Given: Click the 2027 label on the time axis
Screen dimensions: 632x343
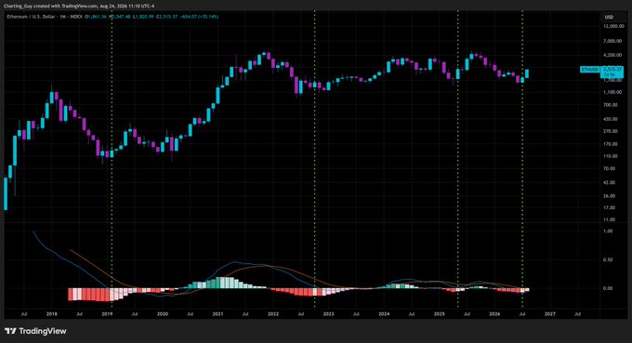Looking at the screenshot, I should click(550, 314).
